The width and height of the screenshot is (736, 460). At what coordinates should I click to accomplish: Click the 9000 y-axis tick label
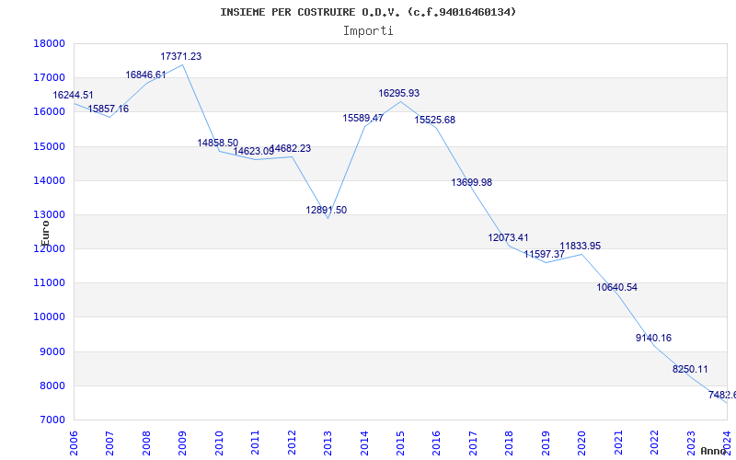point(52,352)
